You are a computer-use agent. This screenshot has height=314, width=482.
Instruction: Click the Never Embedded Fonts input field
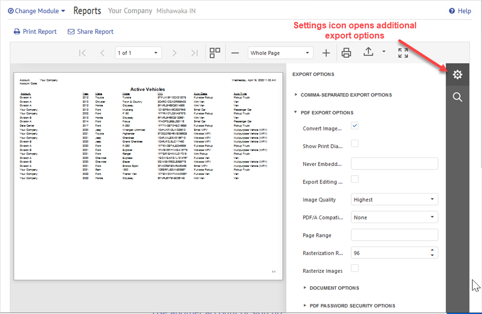394,164
